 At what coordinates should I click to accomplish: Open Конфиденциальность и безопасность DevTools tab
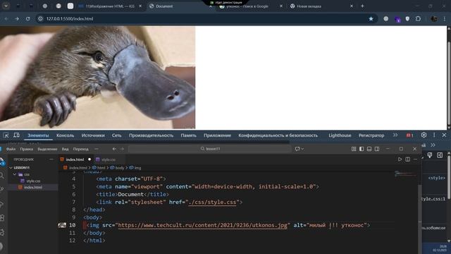[278, 135]
